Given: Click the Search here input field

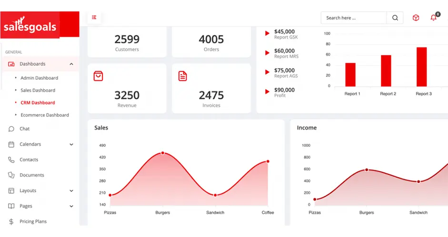Looking at the screenshot, I should (x=353, y=18).
